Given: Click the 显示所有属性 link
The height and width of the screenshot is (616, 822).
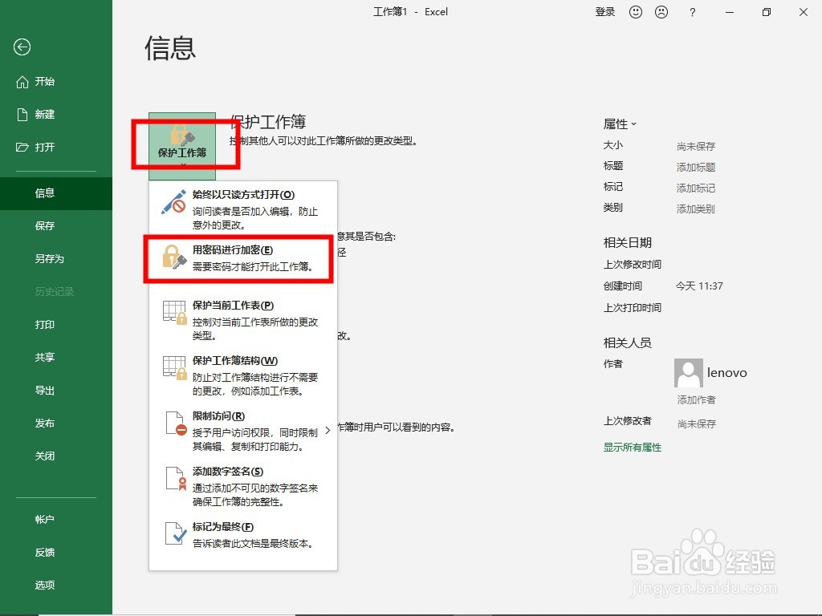Looking at the screenshot, I should (633, 448).
